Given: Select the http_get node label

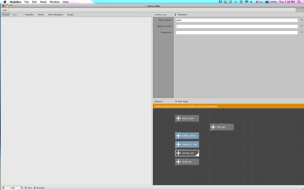Looking at the screenshot, I should (221, 127).
